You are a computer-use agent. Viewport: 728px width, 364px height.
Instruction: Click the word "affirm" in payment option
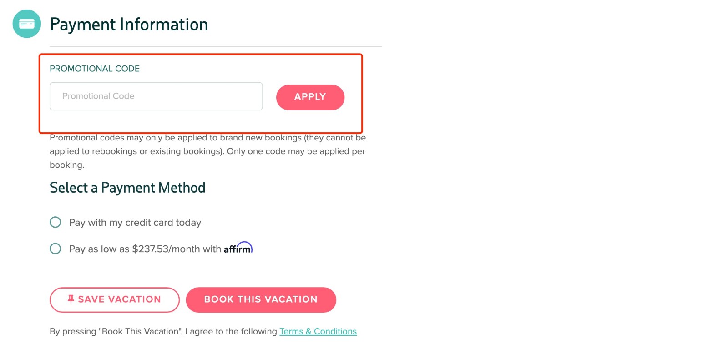click(238, 248)
